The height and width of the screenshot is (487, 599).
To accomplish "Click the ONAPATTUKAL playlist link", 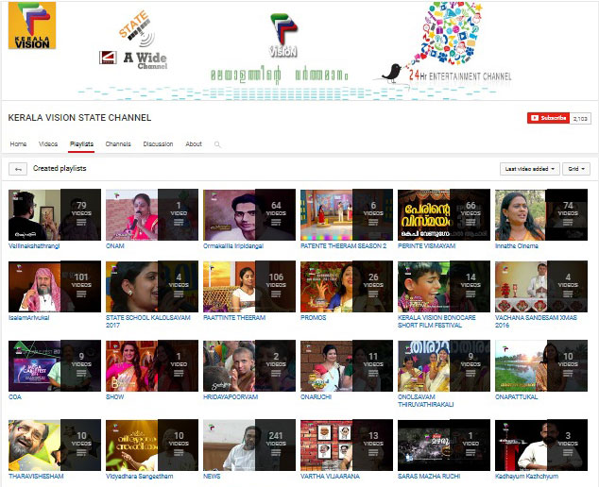I will pyautogui.click(x=516, y=397).
